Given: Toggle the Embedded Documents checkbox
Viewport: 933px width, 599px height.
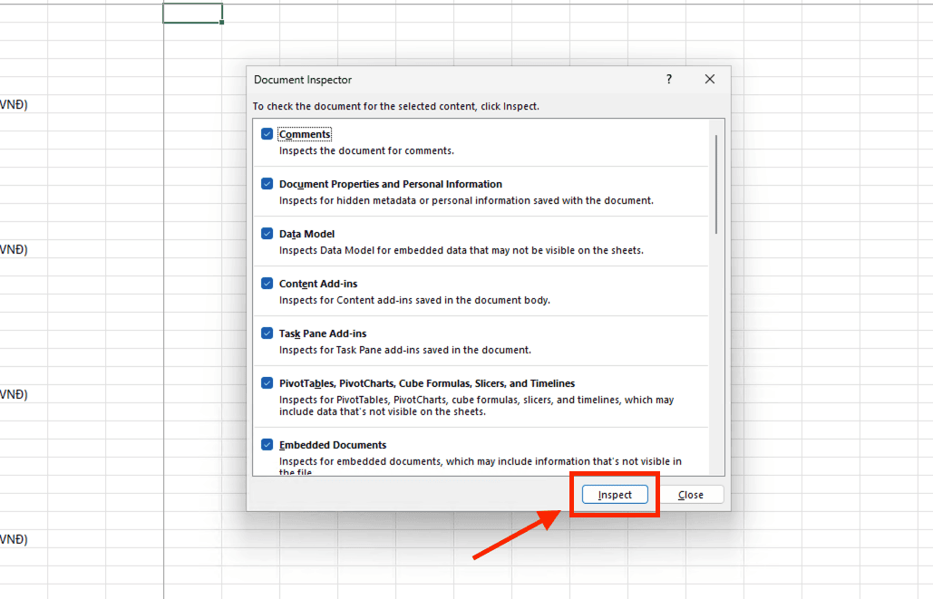Looking at the screenshot, I should pyautogui.click(x=267, y=445).
